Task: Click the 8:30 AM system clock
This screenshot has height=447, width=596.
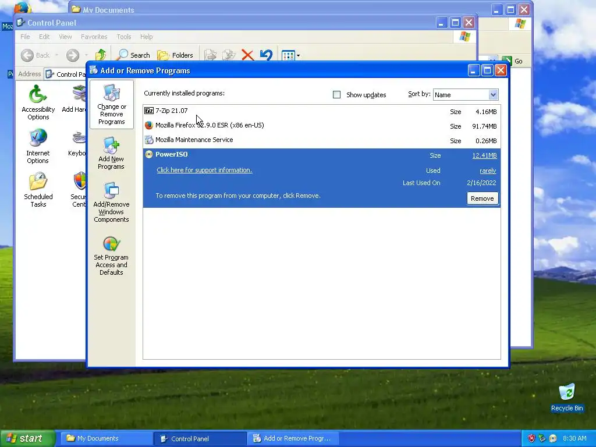Action: click(574, 438)
